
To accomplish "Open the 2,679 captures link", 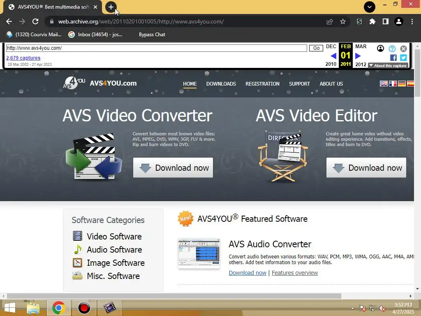I will 23,58.
